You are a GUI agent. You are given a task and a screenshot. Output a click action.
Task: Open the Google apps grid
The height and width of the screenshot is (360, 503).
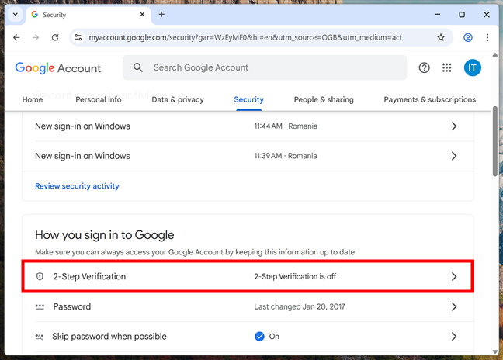(446, 67)
